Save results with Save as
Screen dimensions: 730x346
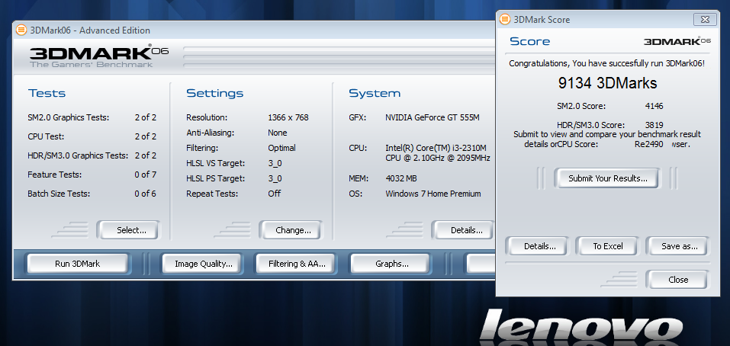coord(677,246)
